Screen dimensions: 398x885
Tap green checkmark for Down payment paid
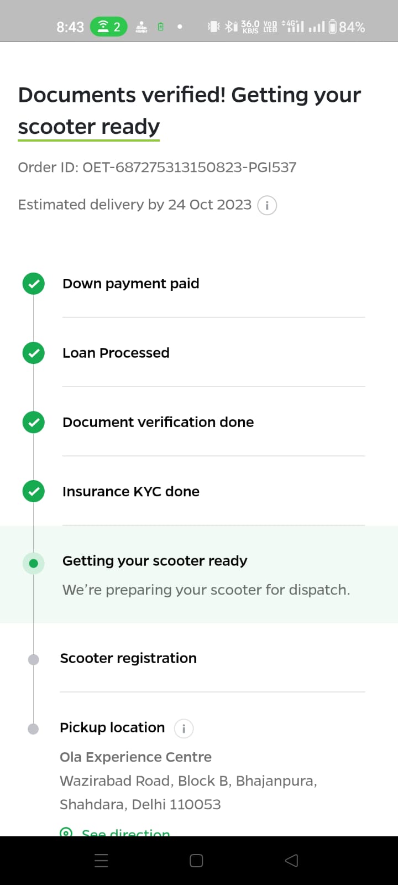coord(34,284)
